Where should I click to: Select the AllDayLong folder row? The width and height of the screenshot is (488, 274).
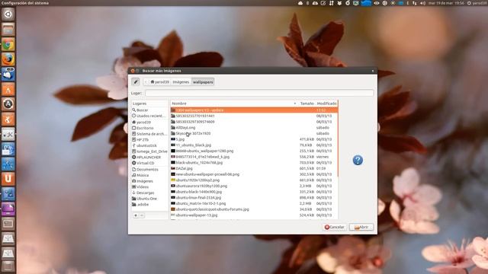(x=254, y=128)
